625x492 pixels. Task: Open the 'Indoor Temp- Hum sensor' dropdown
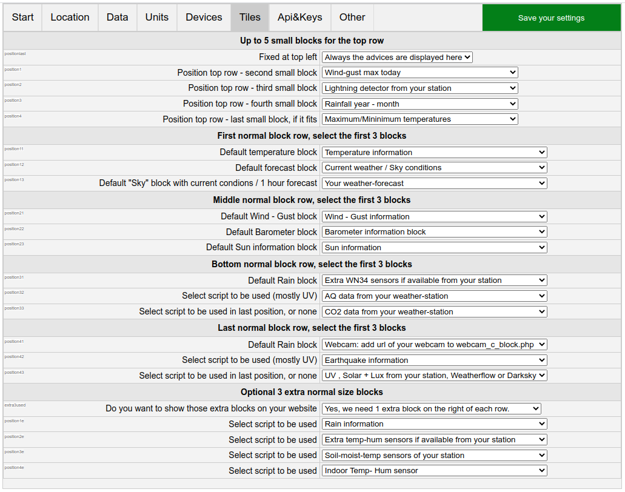point(435,470)
